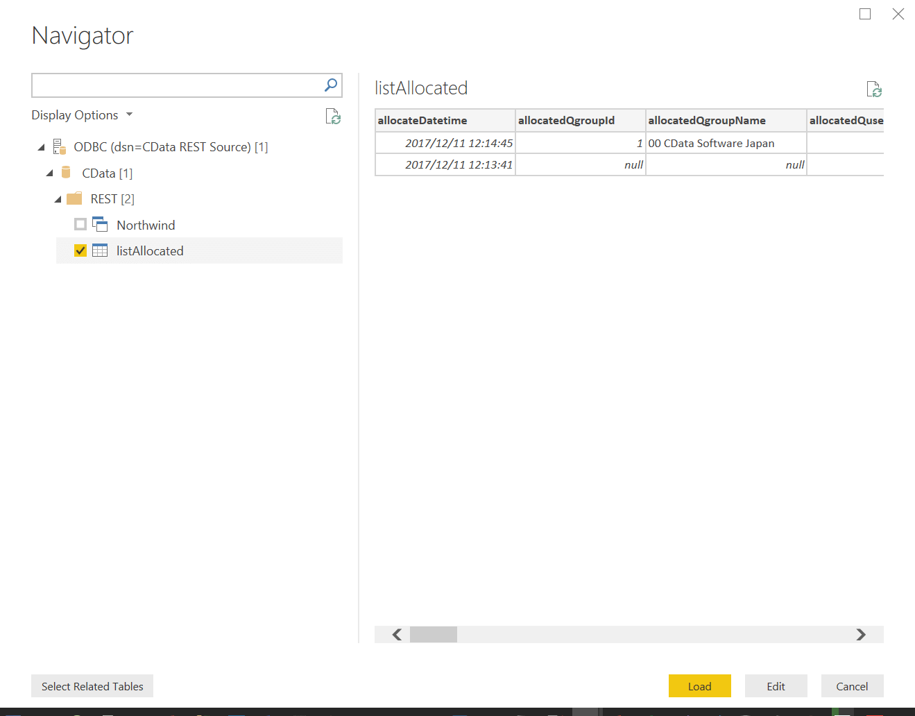Collapse the ODBC data source node
Image resolution: width=915 pixels, height=716 pixels.
(42, 147)
